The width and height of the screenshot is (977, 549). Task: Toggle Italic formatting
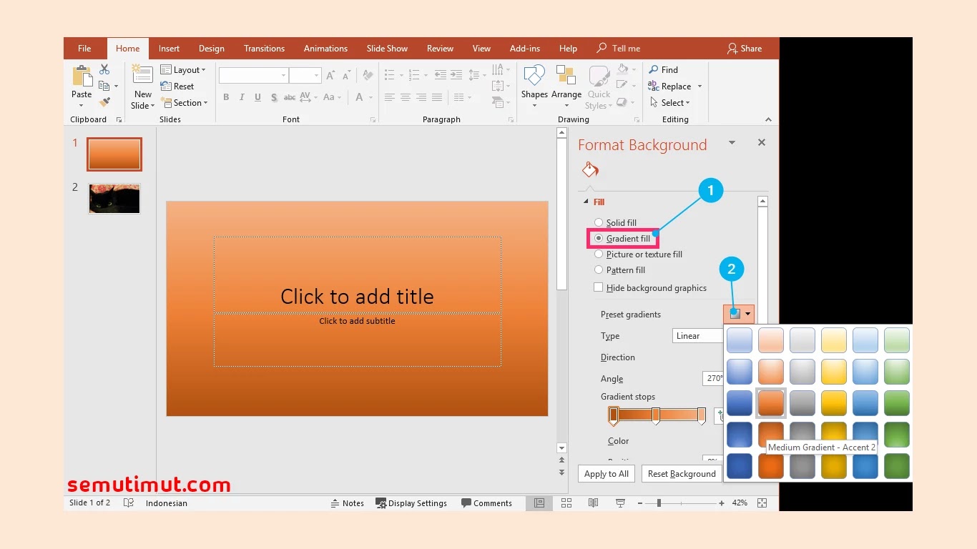242,97
